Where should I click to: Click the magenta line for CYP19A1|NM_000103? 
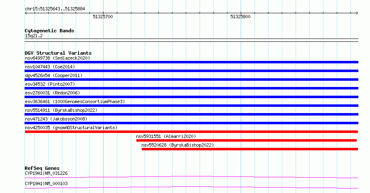click(191, 187)
